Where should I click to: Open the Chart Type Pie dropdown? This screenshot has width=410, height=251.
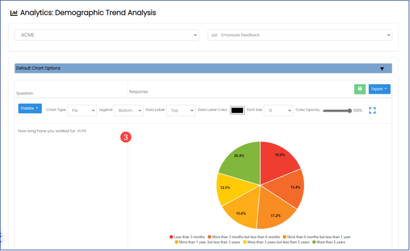[82, 110]
